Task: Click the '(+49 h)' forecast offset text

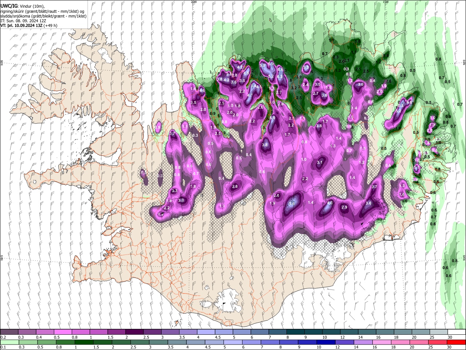Action: click(51, 26)
